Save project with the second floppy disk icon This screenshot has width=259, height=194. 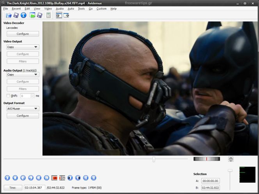coord(40,15)
